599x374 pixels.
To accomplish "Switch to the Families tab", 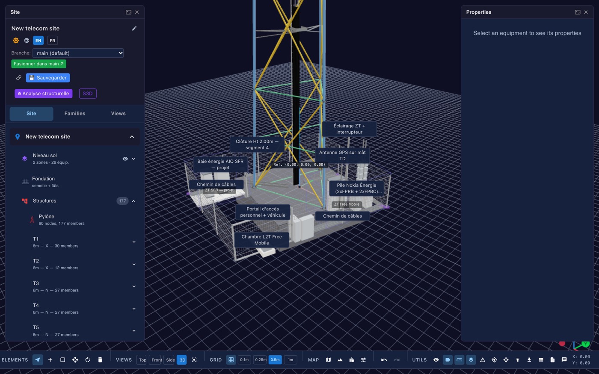I will pyautogui.click(x=75, y=114).
